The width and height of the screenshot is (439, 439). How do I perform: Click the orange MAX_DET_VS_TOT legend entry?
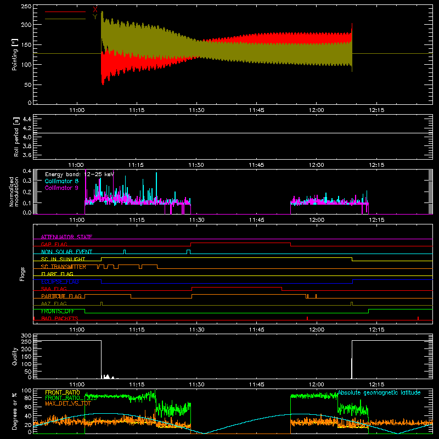pos(68,403)
